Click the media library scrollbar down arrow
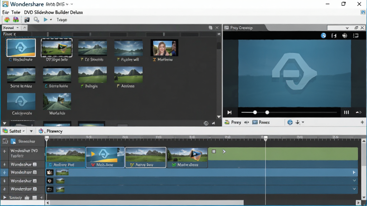This screenshot has height=206, width=367. click(x=219, y=117)
